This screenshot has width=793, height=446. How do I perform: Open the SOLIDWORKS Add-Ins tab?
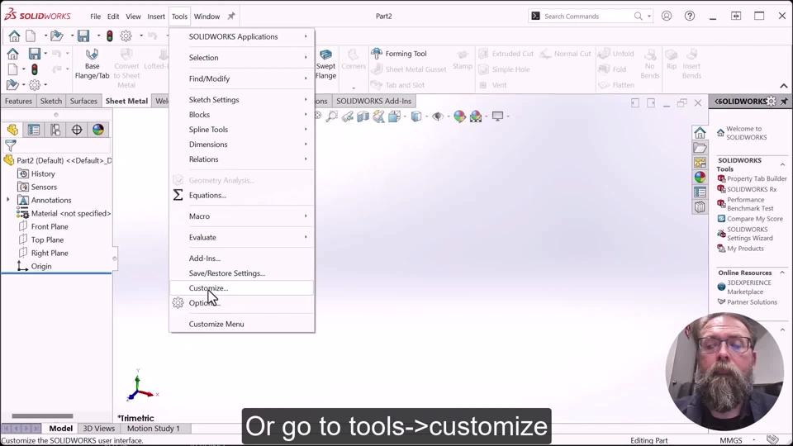coord(373,101)
